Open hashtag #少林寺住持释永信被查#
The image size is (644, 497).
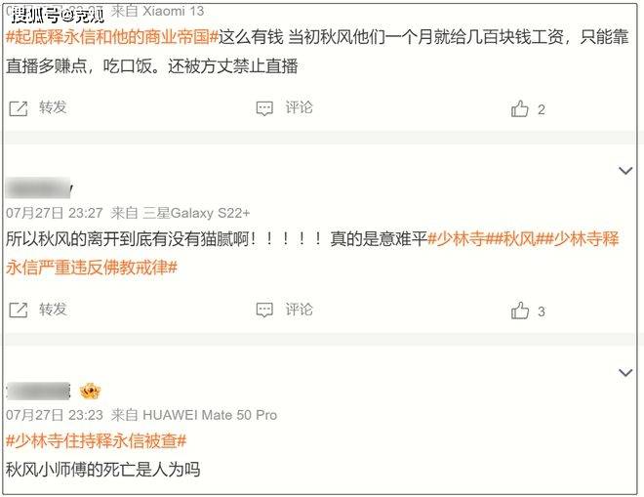[96, 440]
